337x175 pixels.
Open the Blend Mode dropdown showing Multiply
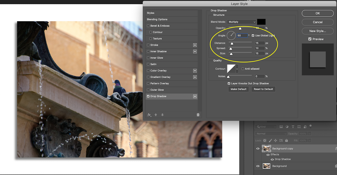pos(242,22)
